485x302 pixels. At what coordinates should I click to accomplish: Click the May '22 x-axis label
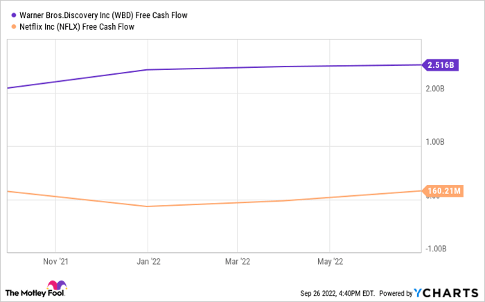click(330, 262)
